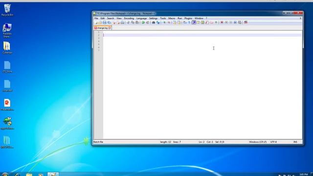Click the Close All toolbar icon
Screen dimensions: 313x176
click(118, 22)
